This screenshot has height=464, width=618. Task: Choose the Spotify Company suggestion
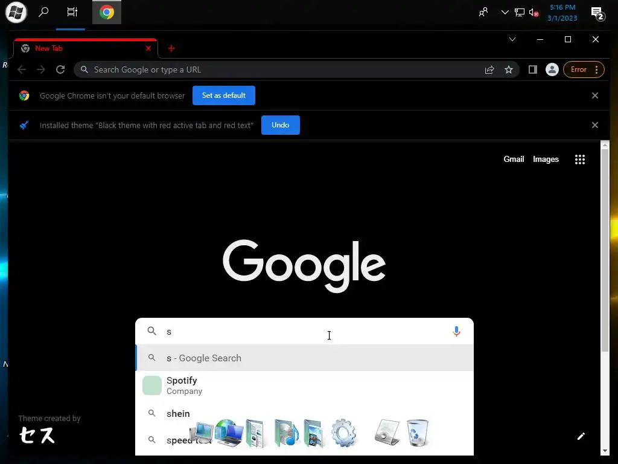[304, 385]
